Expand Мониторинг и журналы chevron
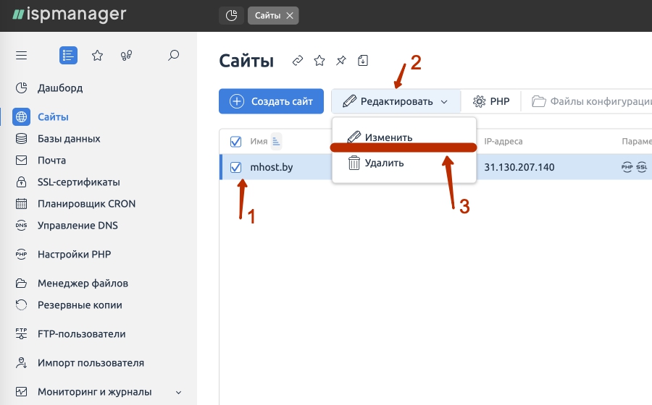Image resolution: width=652 pixels, height=405 pixels. tap(178, 392)
